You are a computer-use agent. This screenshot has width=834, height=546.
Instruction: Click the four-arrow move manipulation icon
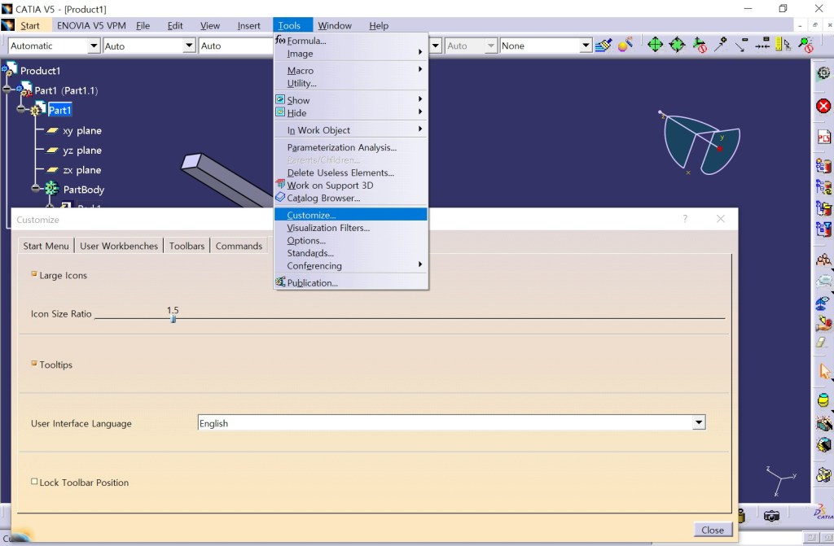(655, 46)
